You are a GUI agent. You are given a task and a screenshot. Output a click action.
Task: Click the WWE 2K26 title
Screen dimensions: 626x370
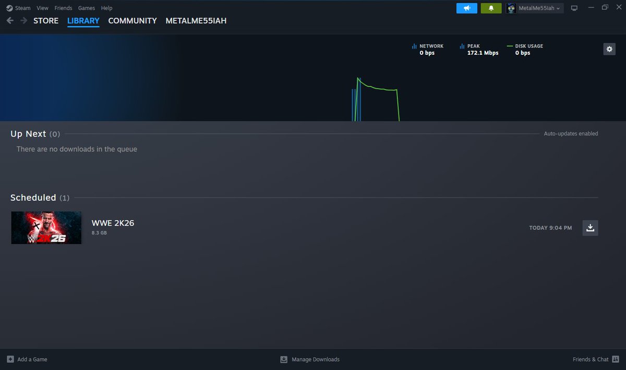point(113,223)
